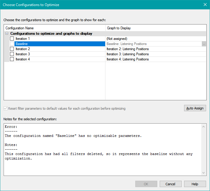Image resolution: width=210 pixels, height=191 pixels.
Task: Click the Configuration Name column header
Action: tap(55, 28)
